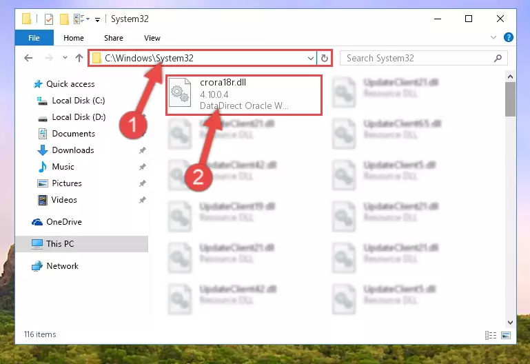Screen dimensions: 530x364
Task: Switch to Details view in status bar
Action: (491, 335)
